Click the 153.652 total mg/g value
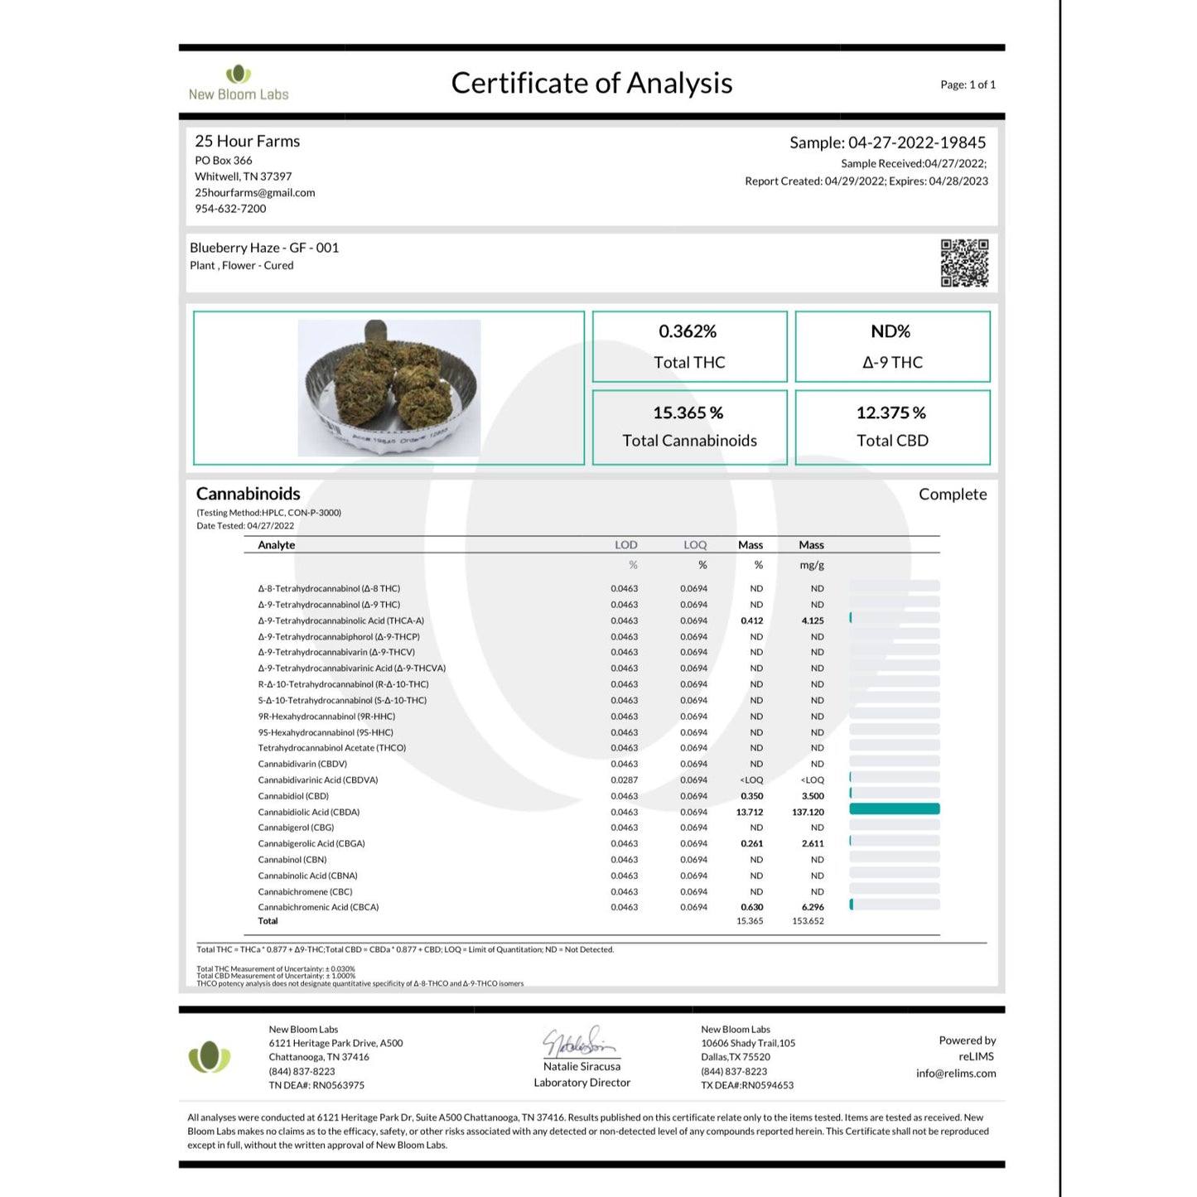Screen dimensions: 1197x1197 808,921
